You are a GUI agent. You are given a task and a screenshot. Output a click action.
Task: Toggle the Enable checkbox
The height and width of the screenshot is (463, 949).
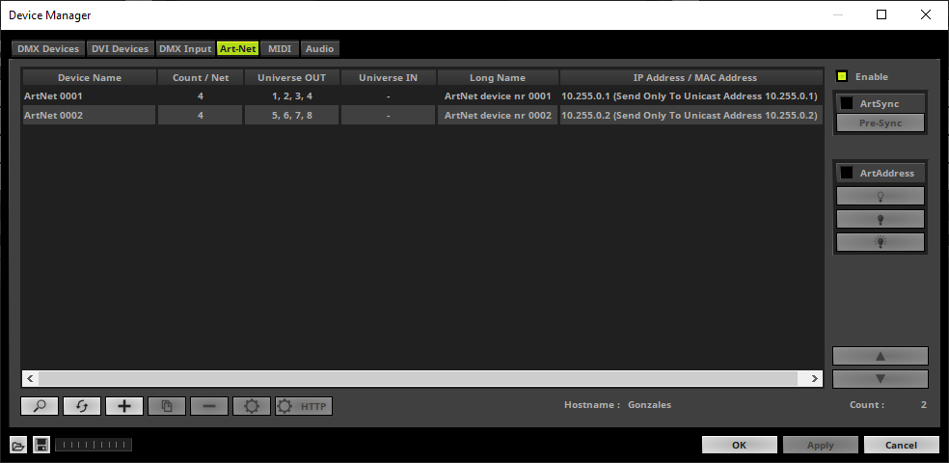tap(841, 77)
